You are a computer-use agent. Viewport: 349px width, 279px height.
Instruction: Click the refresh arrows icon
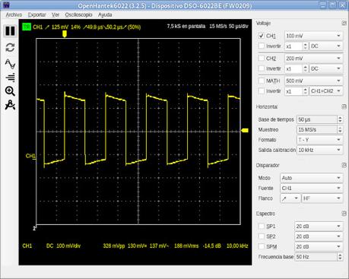click(x=10, y=47)
